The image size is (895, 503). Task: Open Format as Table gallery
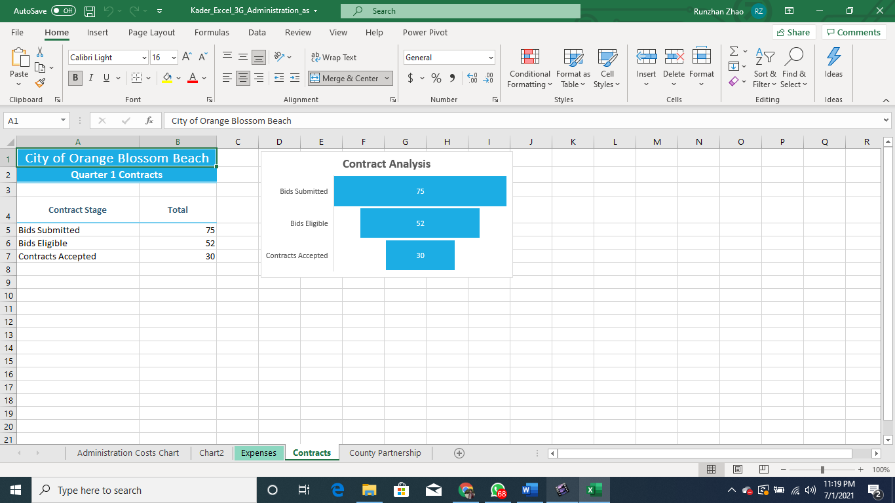(573, 68)
